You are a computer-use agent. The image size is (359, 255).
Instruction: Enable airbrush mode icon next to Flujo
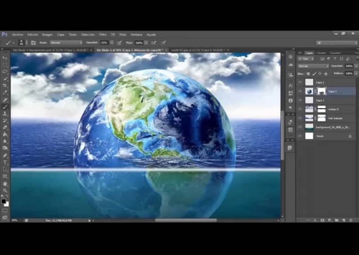point(154,43)
